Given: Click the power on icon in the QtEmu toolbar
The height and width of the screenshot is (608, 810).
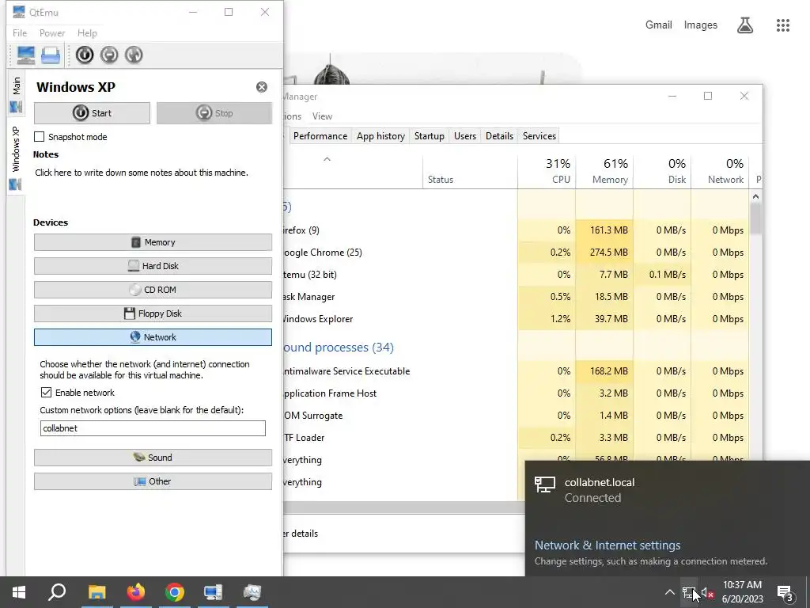Looking at the screenshot, I should 85,55.
